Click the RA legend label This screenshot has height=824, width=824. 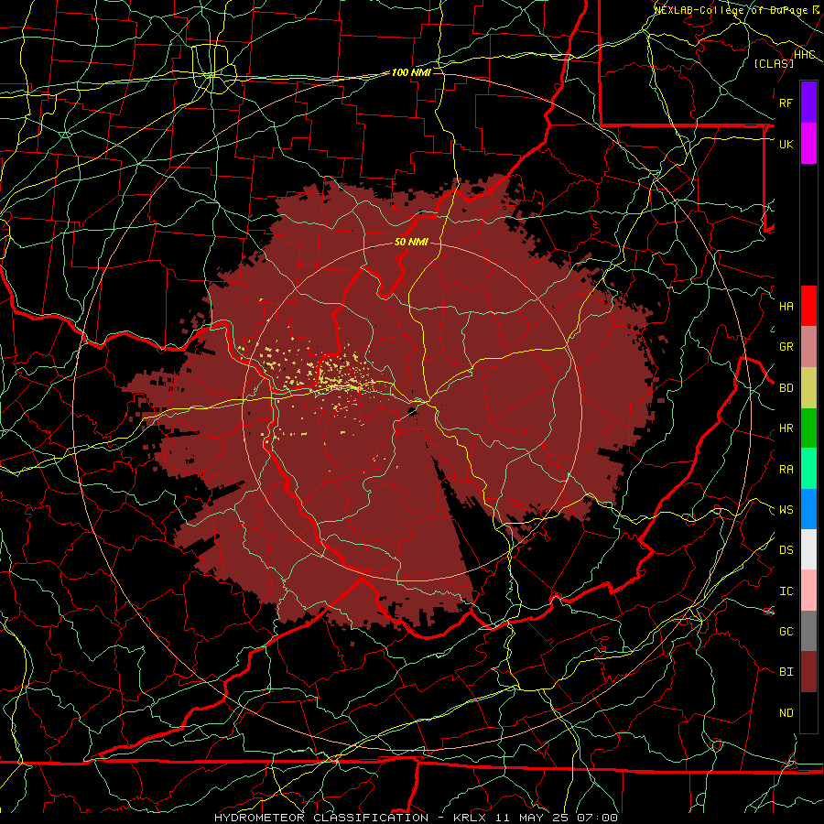(x=786, y=470)
